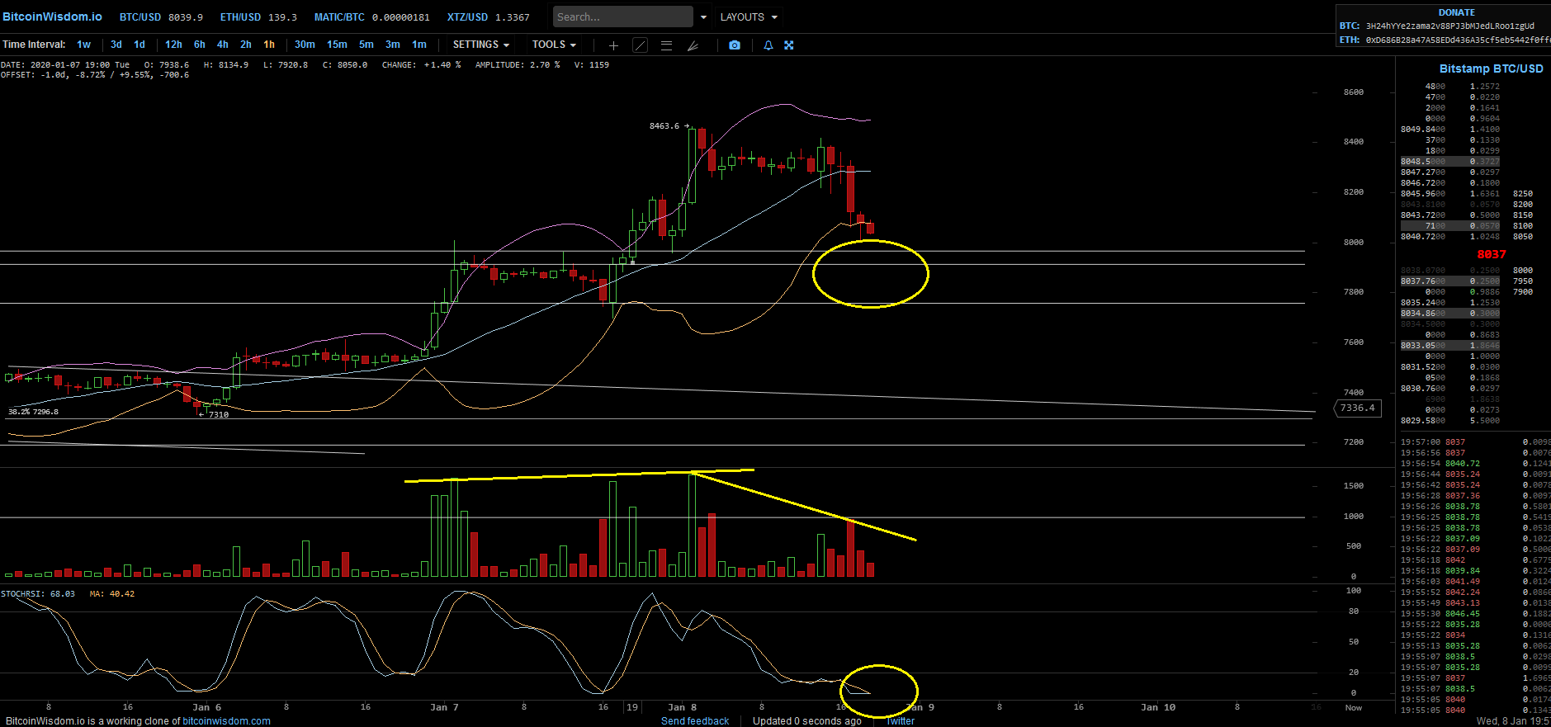
Task: Click the Now label on time axis
Action: (x=1354, y=708)
